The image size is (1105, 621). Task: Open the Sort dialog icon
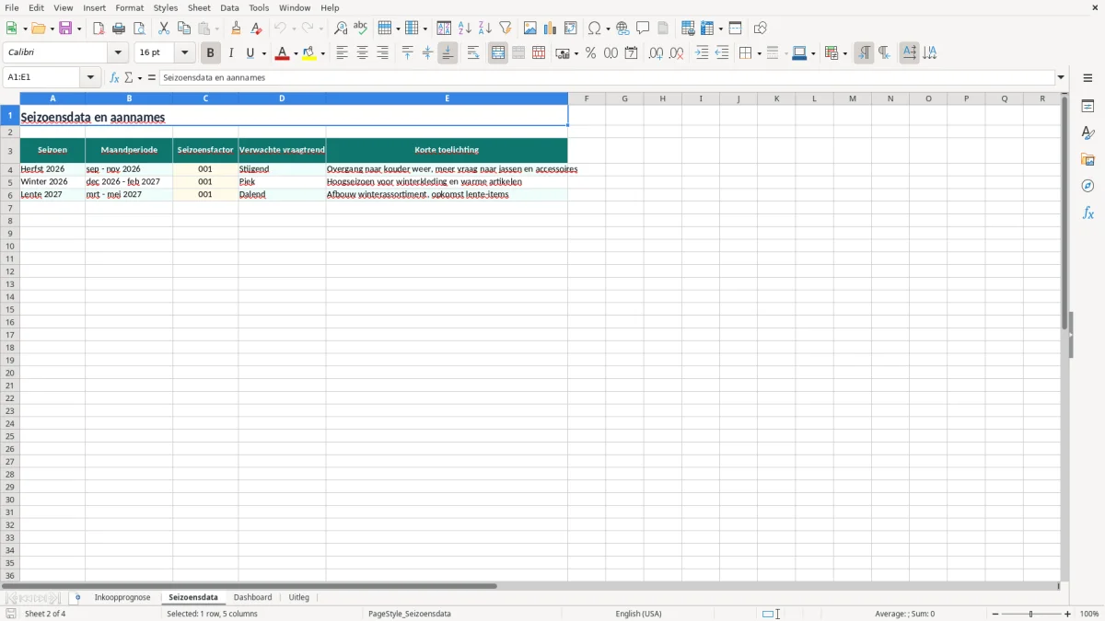coord(444,29)
